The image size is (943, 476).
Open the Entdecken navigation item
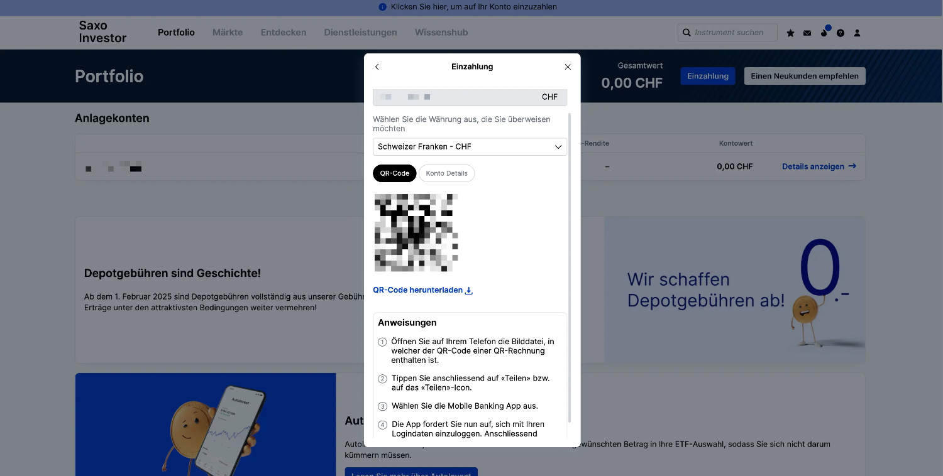284,32
